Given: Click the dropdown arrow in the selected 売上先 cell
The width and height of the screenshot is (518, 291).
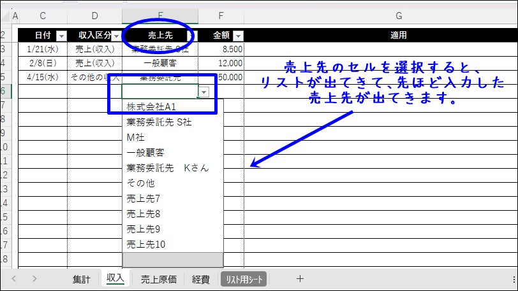Looking at the screenshot, I should (x=204, y=92).
